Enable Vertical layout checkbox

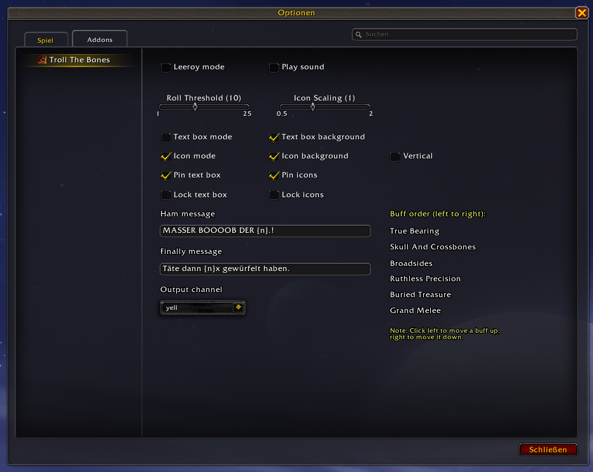[395, 156]
